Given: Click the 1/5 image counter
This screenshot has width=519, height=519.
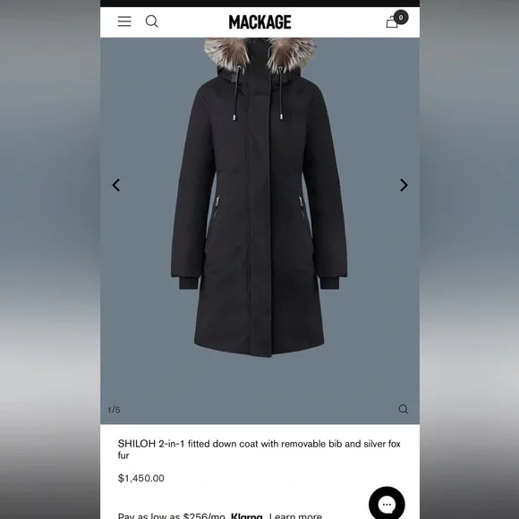Looking at the screenshot, I should pos(114,410).
